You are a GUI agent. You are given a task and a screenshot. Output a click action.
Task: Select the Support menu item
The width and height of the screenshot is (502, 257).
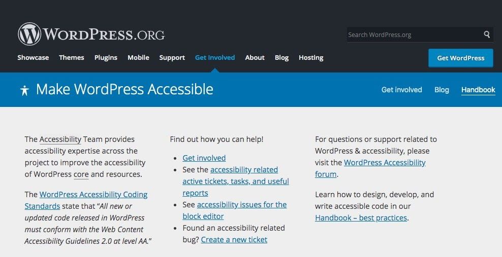[x=172, y=58]
